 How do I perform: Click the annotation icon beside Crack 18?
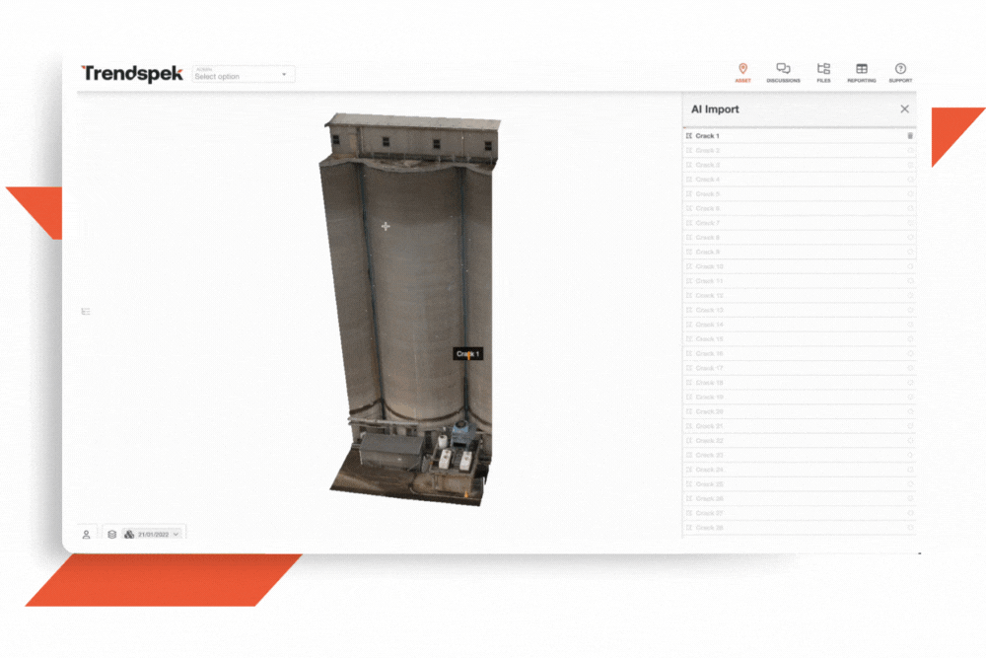[x=689, y=383]
